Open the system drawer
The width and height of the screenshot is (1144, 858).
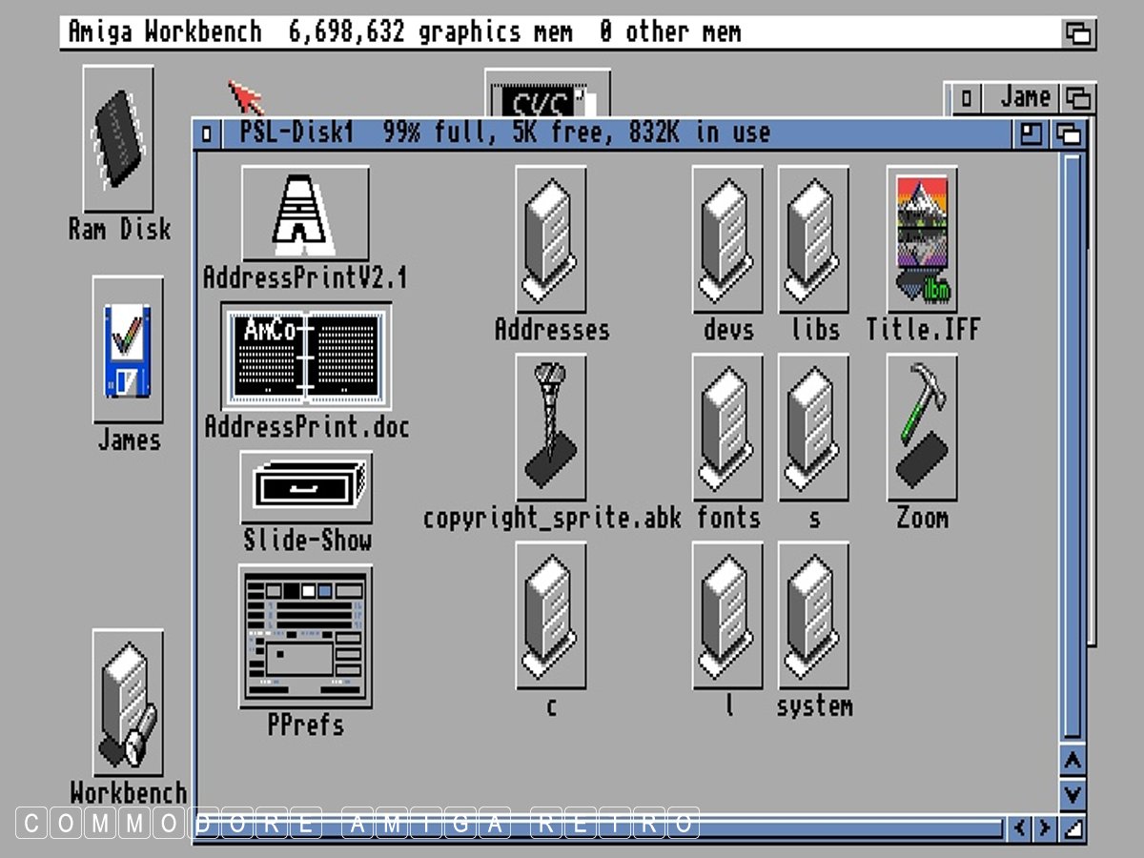click(x=813, y=615)
